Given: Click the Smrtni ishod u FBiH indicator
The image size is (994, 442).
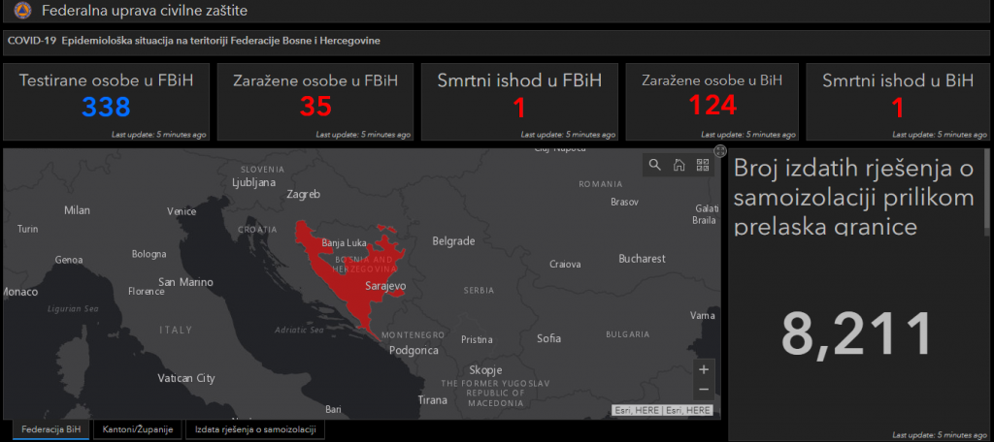Looking at the screenshot, I should click(519, 102).
